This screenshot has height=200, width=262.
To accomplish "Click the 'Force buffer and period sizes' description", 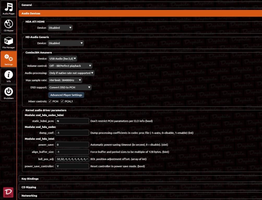I will click(129, 152).
